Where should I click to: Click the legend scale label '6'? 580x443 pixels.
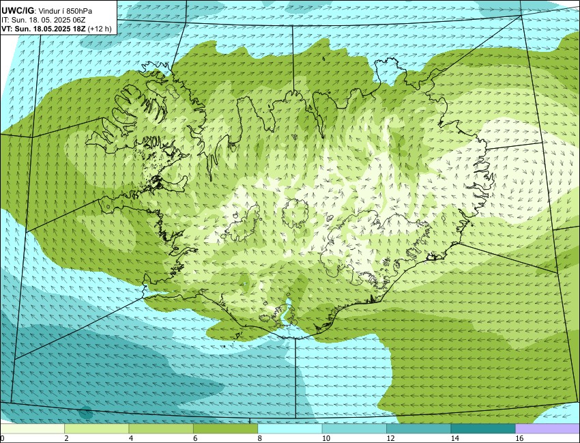[x=195, y=438]
